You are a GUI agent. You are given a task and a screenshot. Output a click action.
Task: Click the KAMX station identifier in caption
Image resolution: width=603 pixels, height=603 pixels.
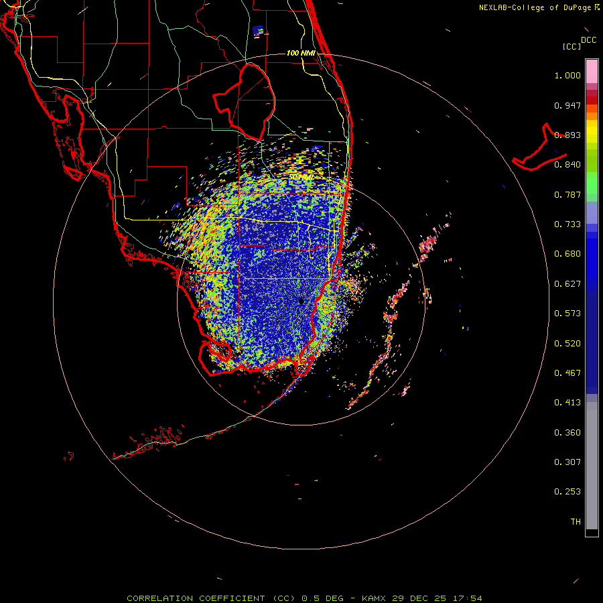374,598
